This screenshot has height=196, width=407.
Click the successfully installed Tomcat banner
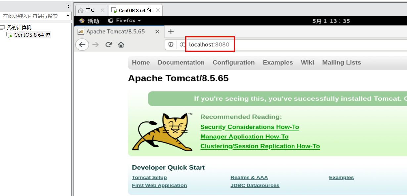[x=278, y=98]
